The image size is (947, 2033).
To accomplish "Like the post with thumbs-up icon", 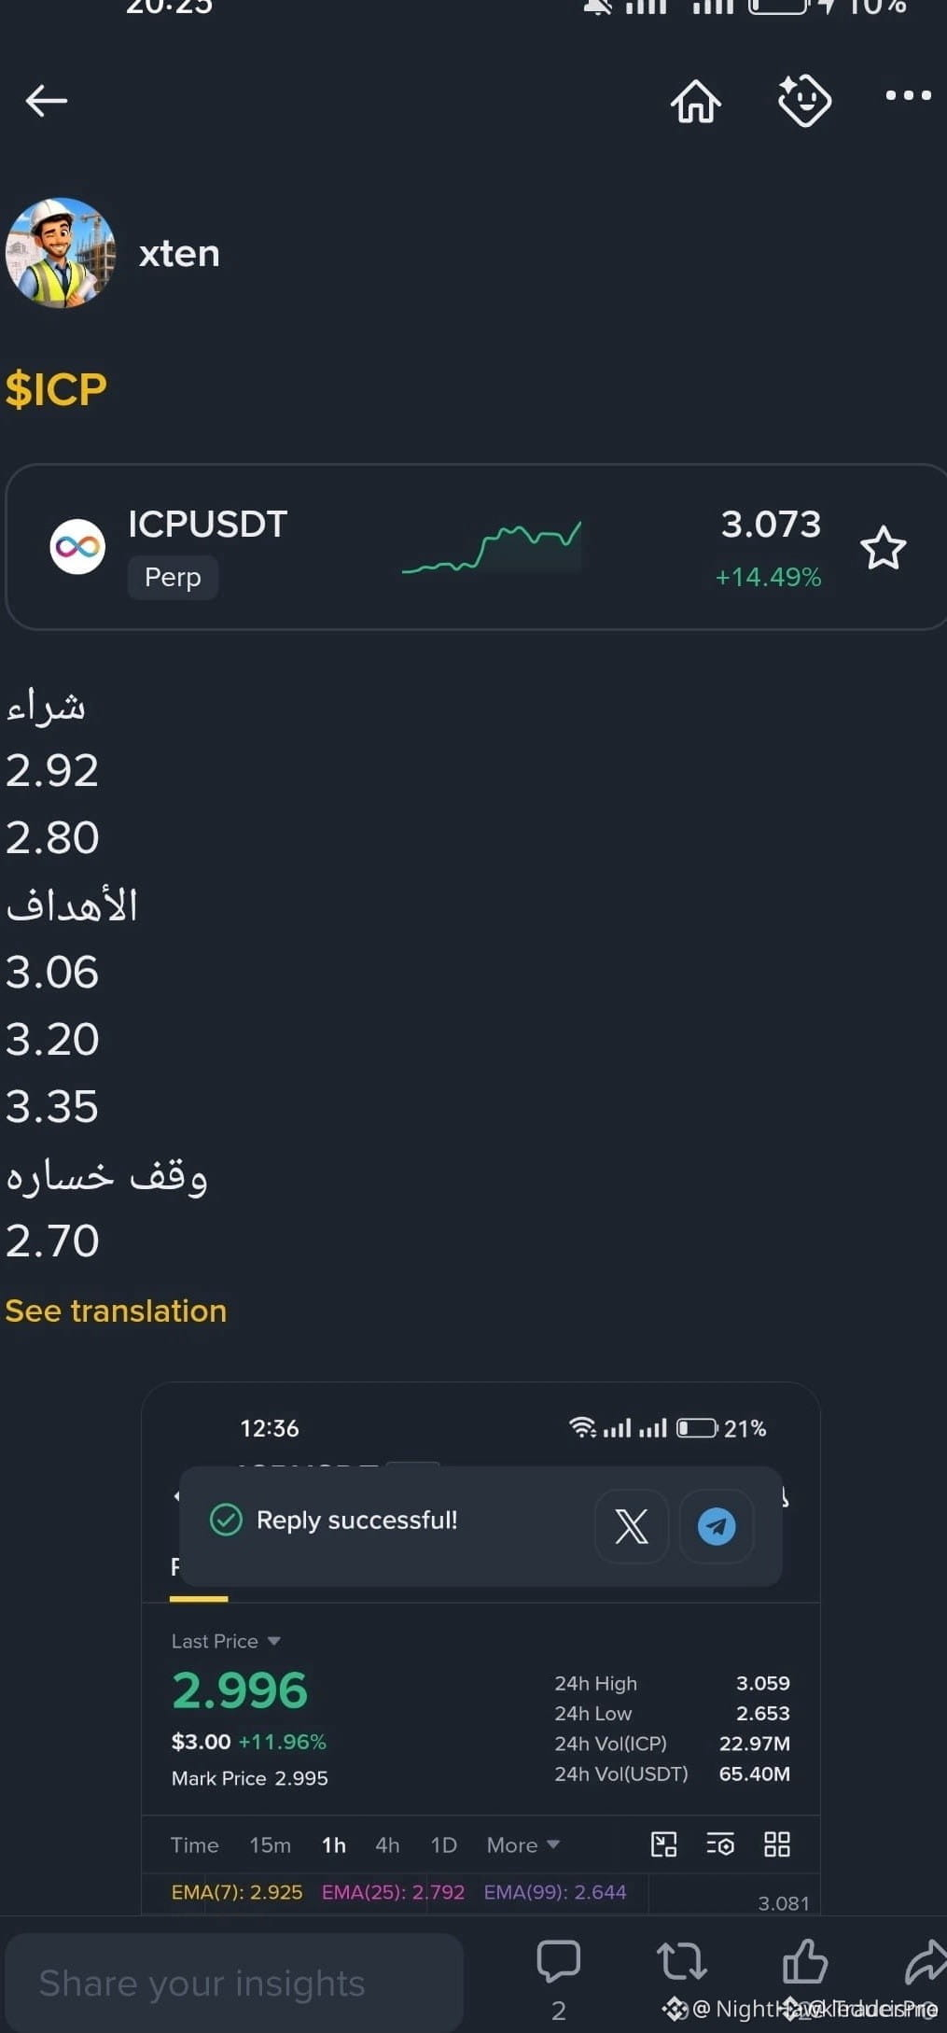I will pyautogui.click(x=804, y=1960).
